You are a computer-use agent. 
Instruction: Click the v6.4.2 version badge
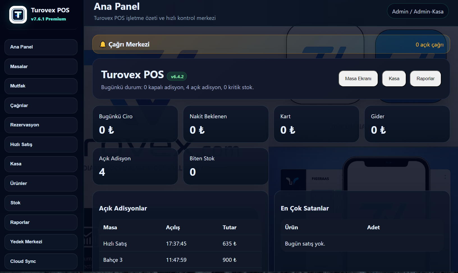tap(177, 77)
